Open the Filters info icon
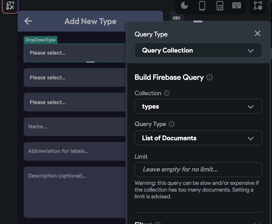272x224 pixels. click(157, 223)
